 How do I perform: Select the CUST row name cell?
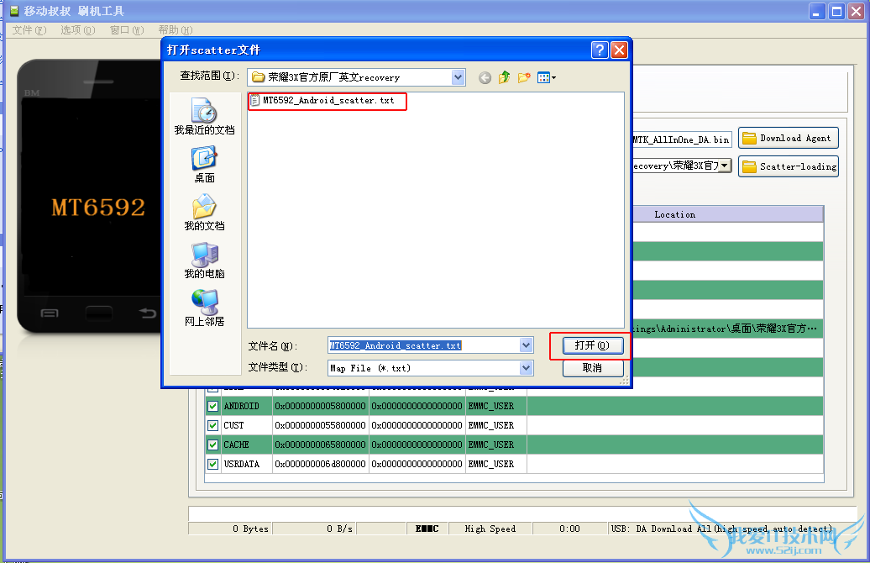coord(246,426)
